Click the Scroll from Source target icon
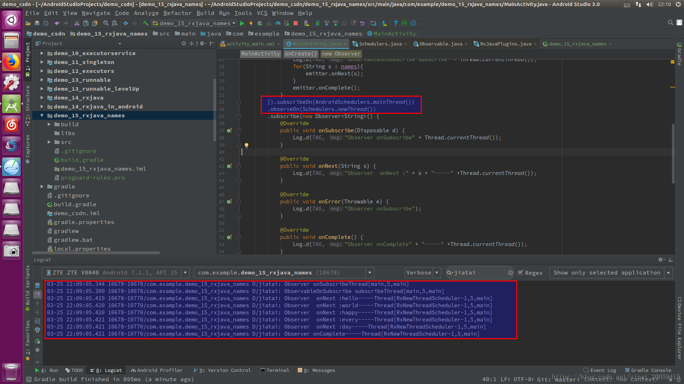684x384 pixels. tap(184, 43)
